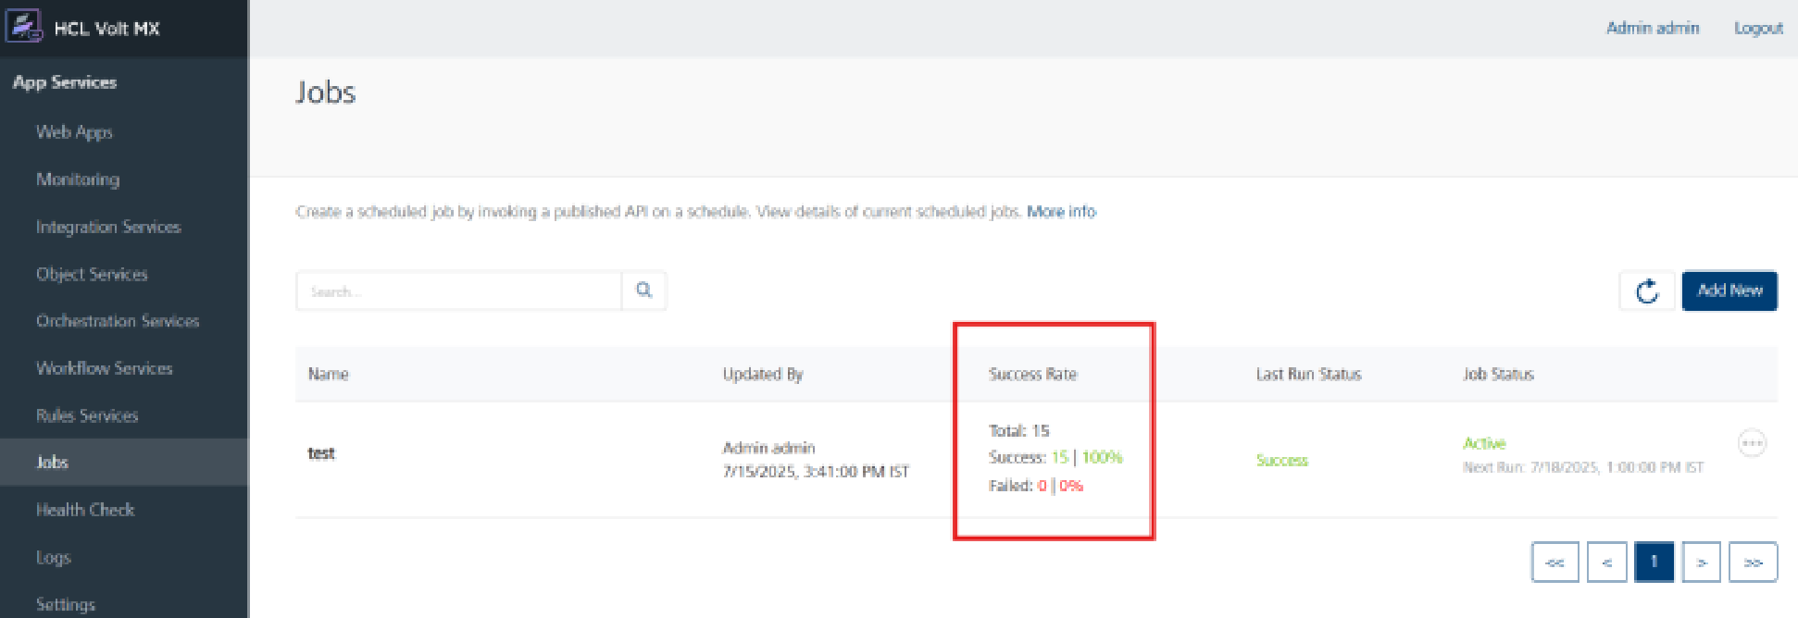Open the Health Check page
This screenshot has width=1798, height=618.
coord(85,510)
